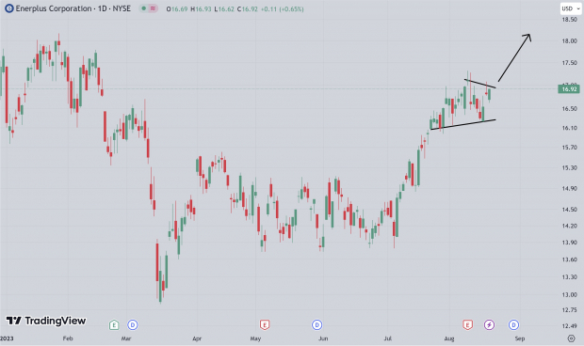Click the low value L16.62
The width and height of the screenshot is (584, 346).
point(224,8)
